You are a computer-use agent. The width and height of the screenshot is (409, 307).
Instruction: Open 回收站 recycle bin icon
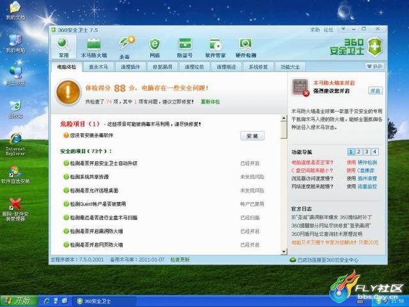[15, 108]
